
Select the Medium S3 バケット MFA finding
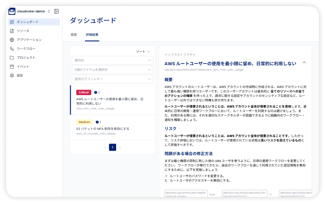click(x=113, y=127)
